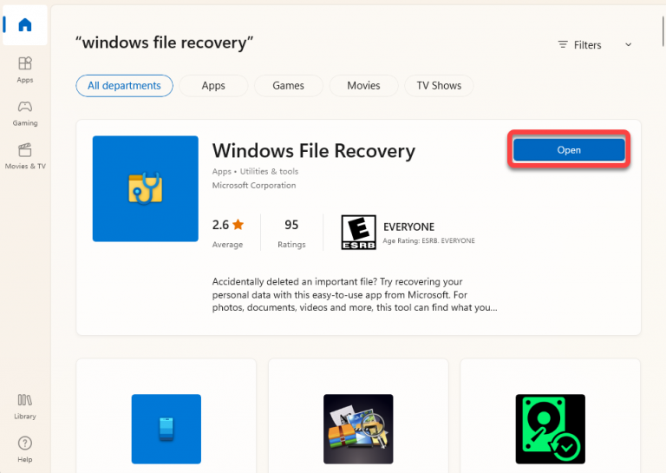Viewport: 666px width, 473px height.
Task: Click the "Apps • Utilities & tools" category text
Action: (255, 171)
